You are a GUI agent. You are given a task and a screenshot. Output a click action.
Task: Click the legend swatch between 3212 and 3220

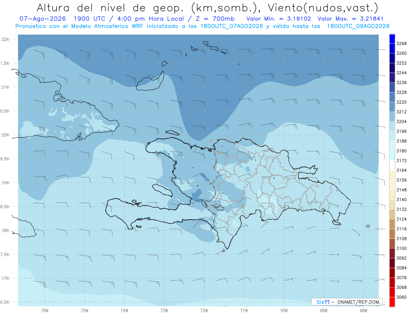coord(392,107)
